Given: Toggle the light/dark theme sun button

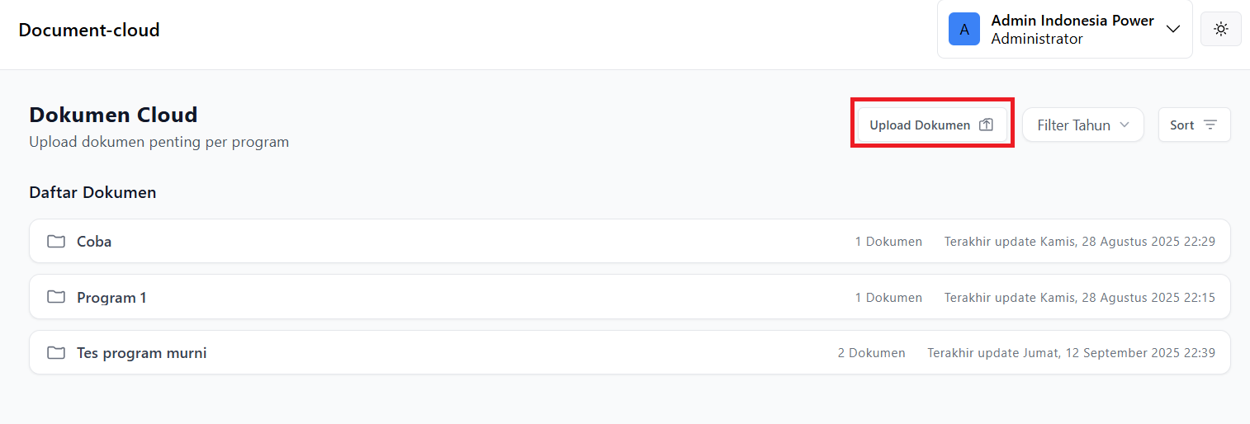Looking at the screenshot, I should pos(1220,29).
